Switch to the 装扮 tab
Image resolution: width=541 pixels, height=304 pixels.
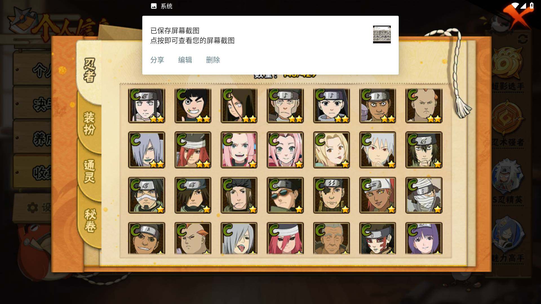pos(89,124)
